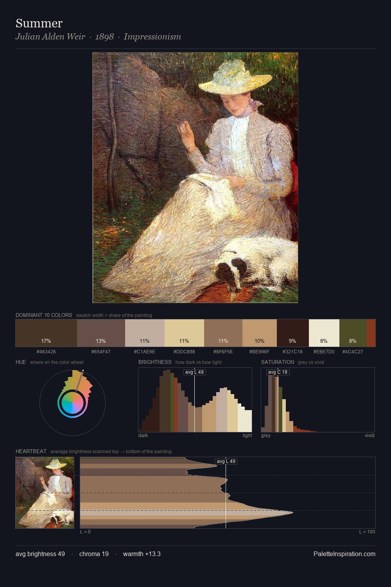Select the #654F47 swatch at 13%
The image size is (391, 587).
101,333
